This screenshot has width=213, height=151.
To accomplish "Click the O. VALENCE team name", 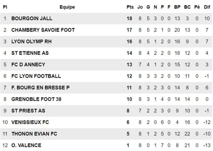I will (x=26, y=145).
